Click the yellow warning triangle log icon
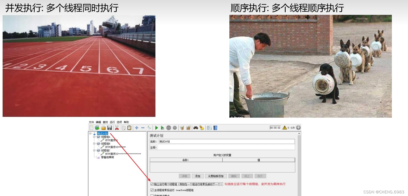Screen dimensions: 408x196 (x=285, y=128)
